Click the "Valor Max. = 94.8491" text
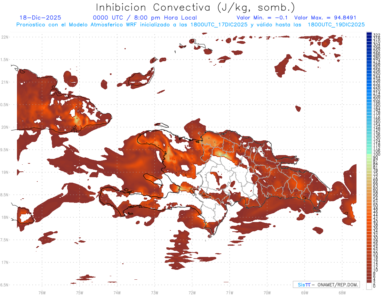 (325, 18)
